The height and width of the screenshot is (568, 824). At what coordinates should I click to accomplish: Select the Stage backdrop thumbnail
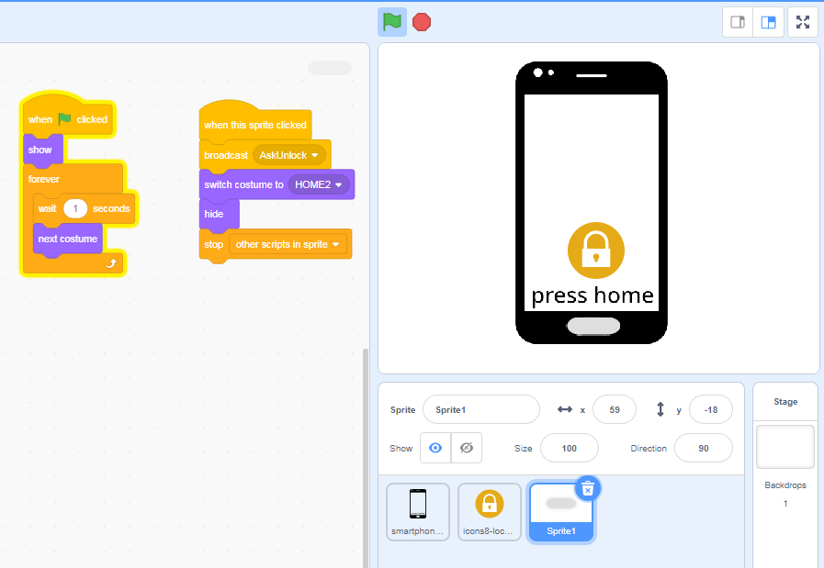(785, 447)
